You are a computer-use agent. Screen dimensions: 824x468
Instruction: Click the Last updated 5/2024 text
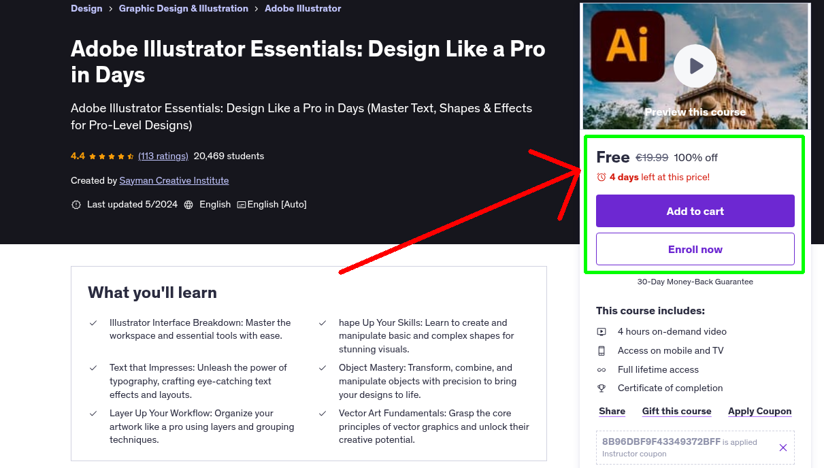pyautogui.click(x=131, y=204)
